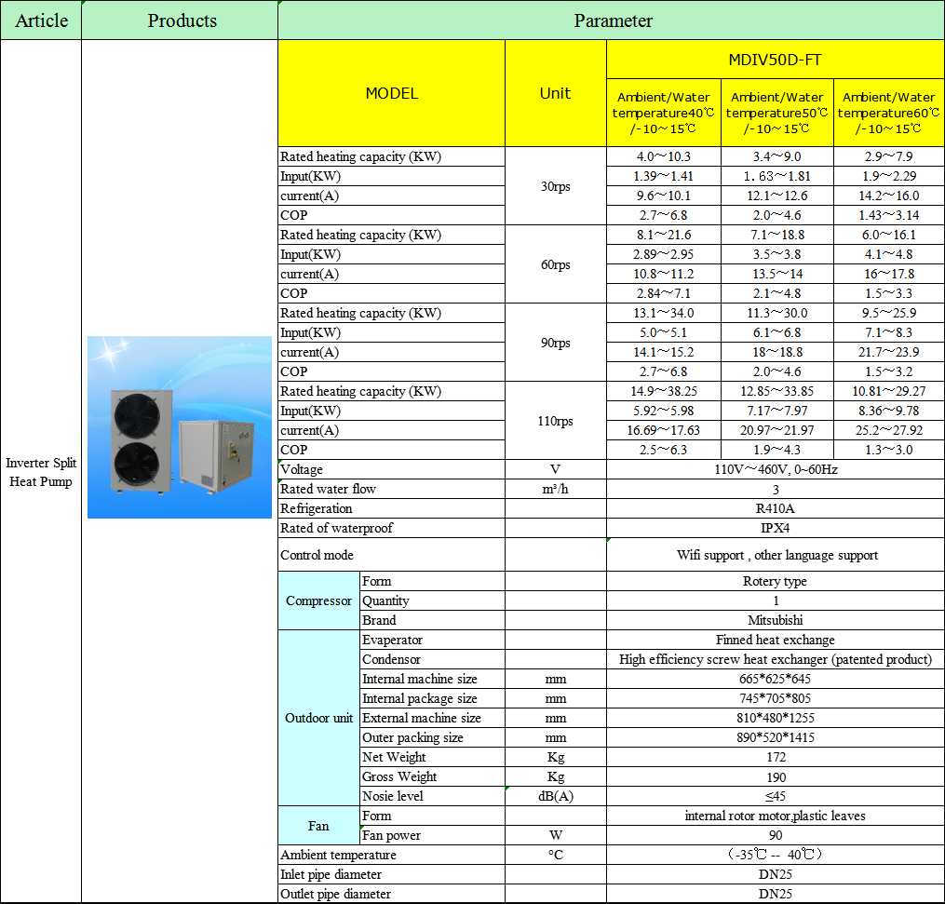
Task: Select the value '1.43~3.14'
Action: click(x=889, y=215)
